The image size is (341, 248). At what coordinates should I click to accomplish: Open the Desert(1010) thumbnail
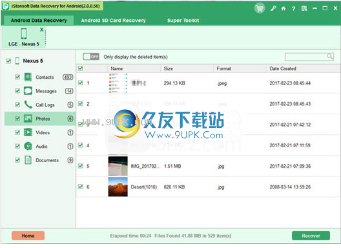[x=118, y=187]
